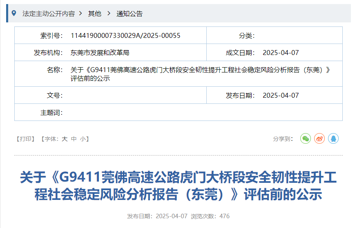This screenshot has height=228, width=355.
Task: Click 成文日期 value 2025-04-07 in table
Action: point(281,53)
